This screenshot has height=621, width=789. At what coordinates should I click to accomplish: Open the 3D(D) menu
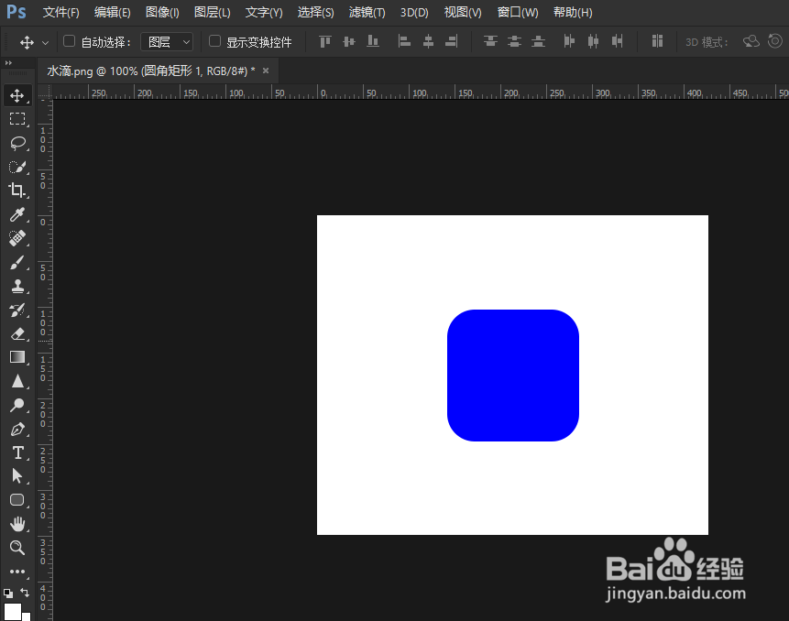point(414,12)
